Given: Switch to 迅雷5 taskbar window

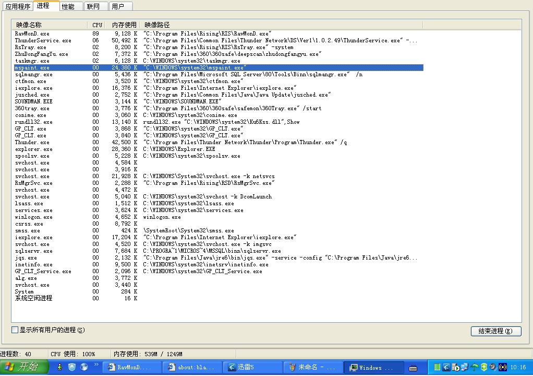Looking at the screenshot, I should 252,368.
